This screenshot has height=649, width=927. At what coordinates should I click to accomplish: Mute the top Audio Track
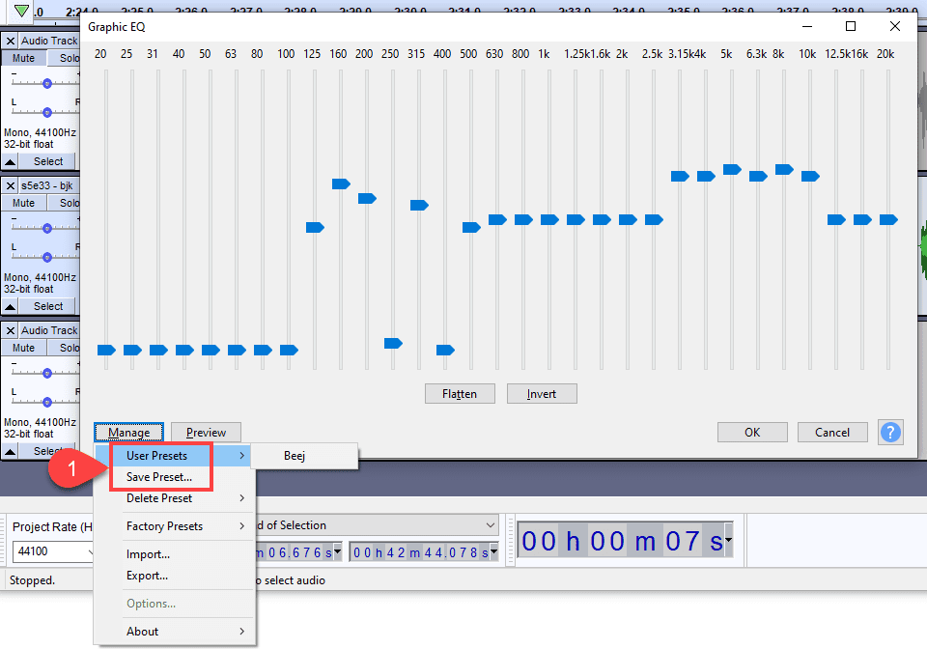23,58
